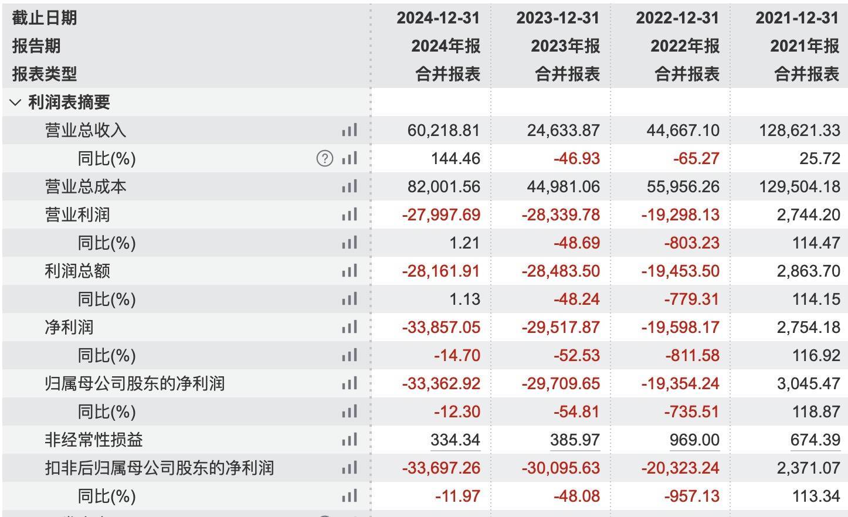Click the question mark help icon
The height and width of the screenshot is (517, 848).
click(324, 158)
